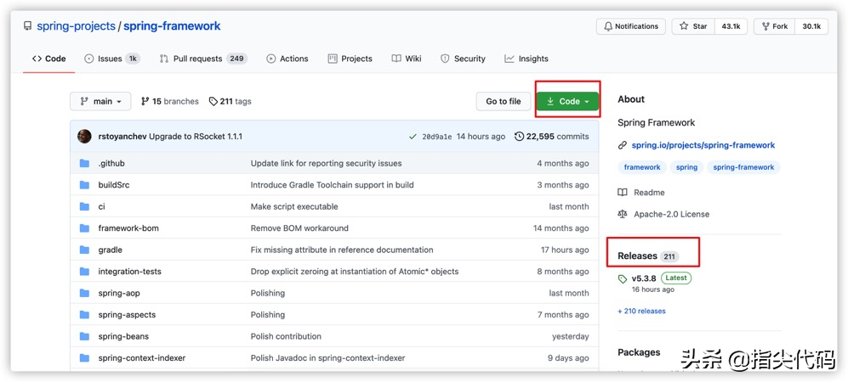Click rstoyanchev's avatar thumbnail
Image resolution: width=848 pixels, height=382 pixels.
pos(84,137)
